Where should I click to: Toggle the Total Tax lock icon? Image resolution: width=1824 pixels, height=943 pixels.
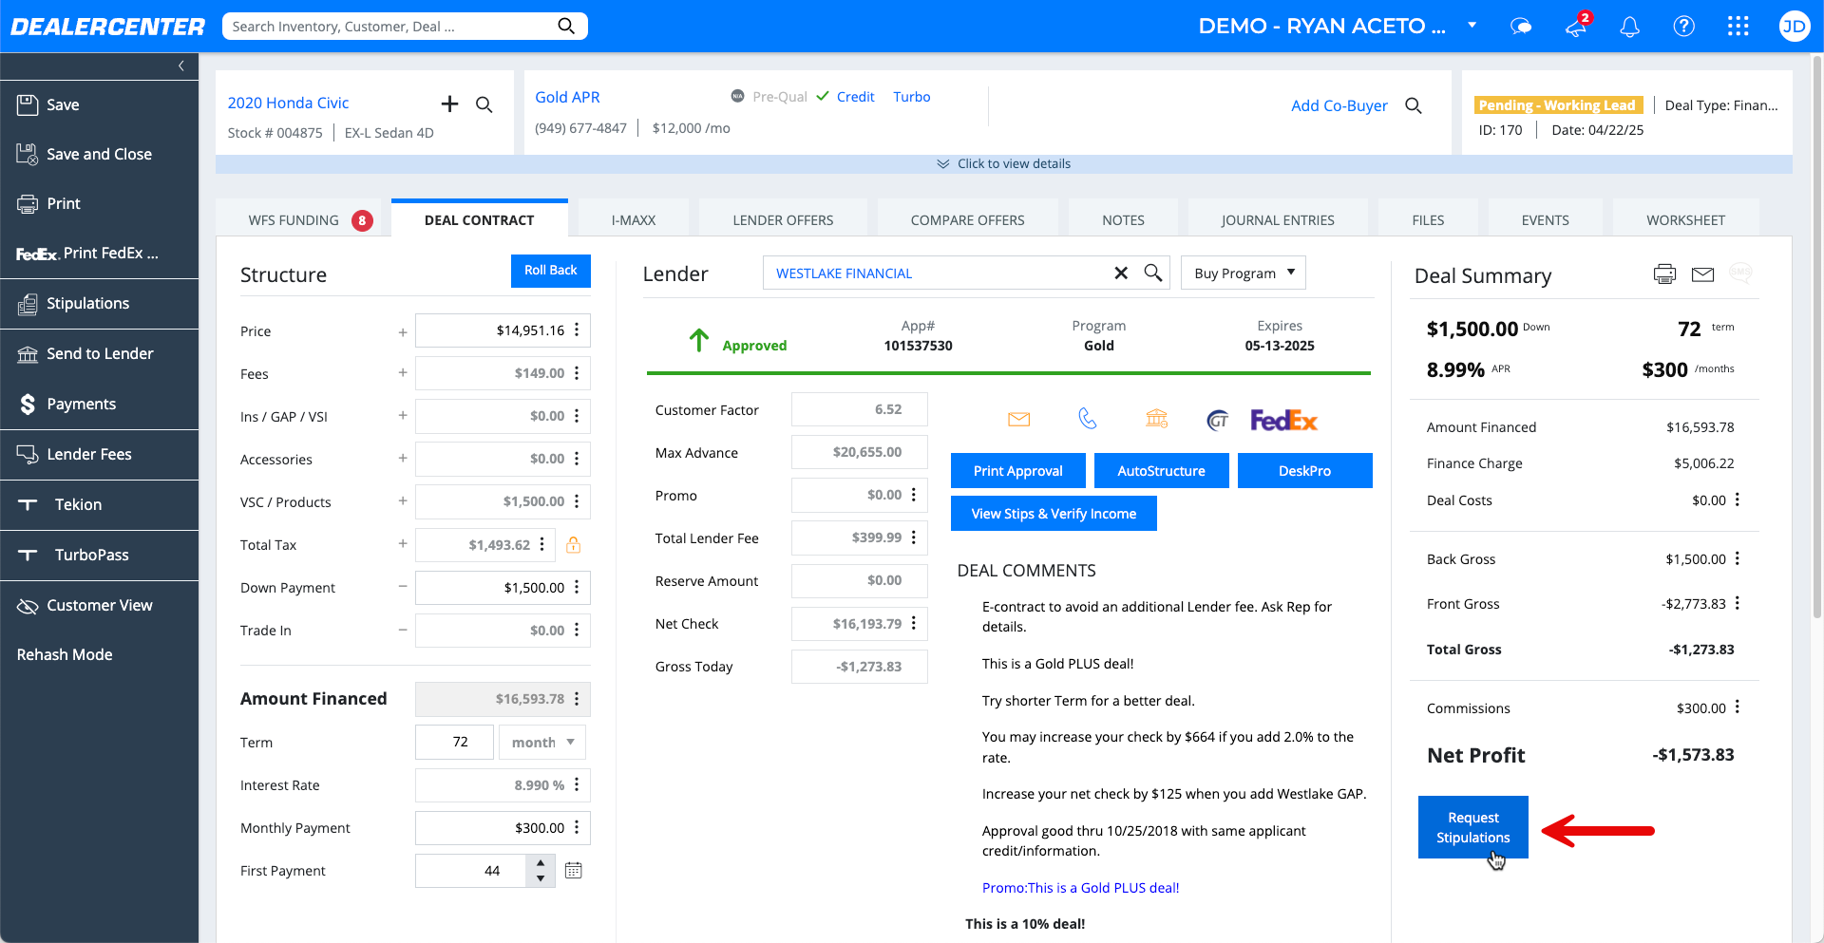(573, 544)
